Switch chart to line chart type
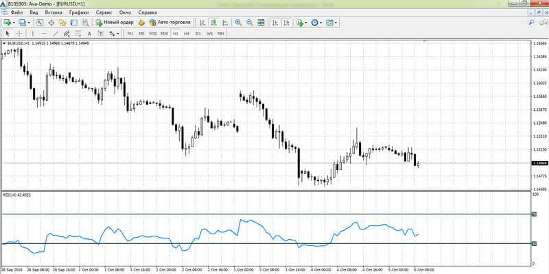Image resolution: width=549 pixels, height=274 pixels. point(225,23)
